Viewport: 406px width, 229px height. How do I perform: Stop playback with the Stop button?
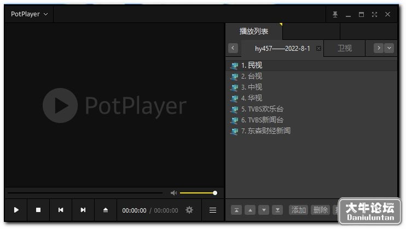[x=38, y=210]
